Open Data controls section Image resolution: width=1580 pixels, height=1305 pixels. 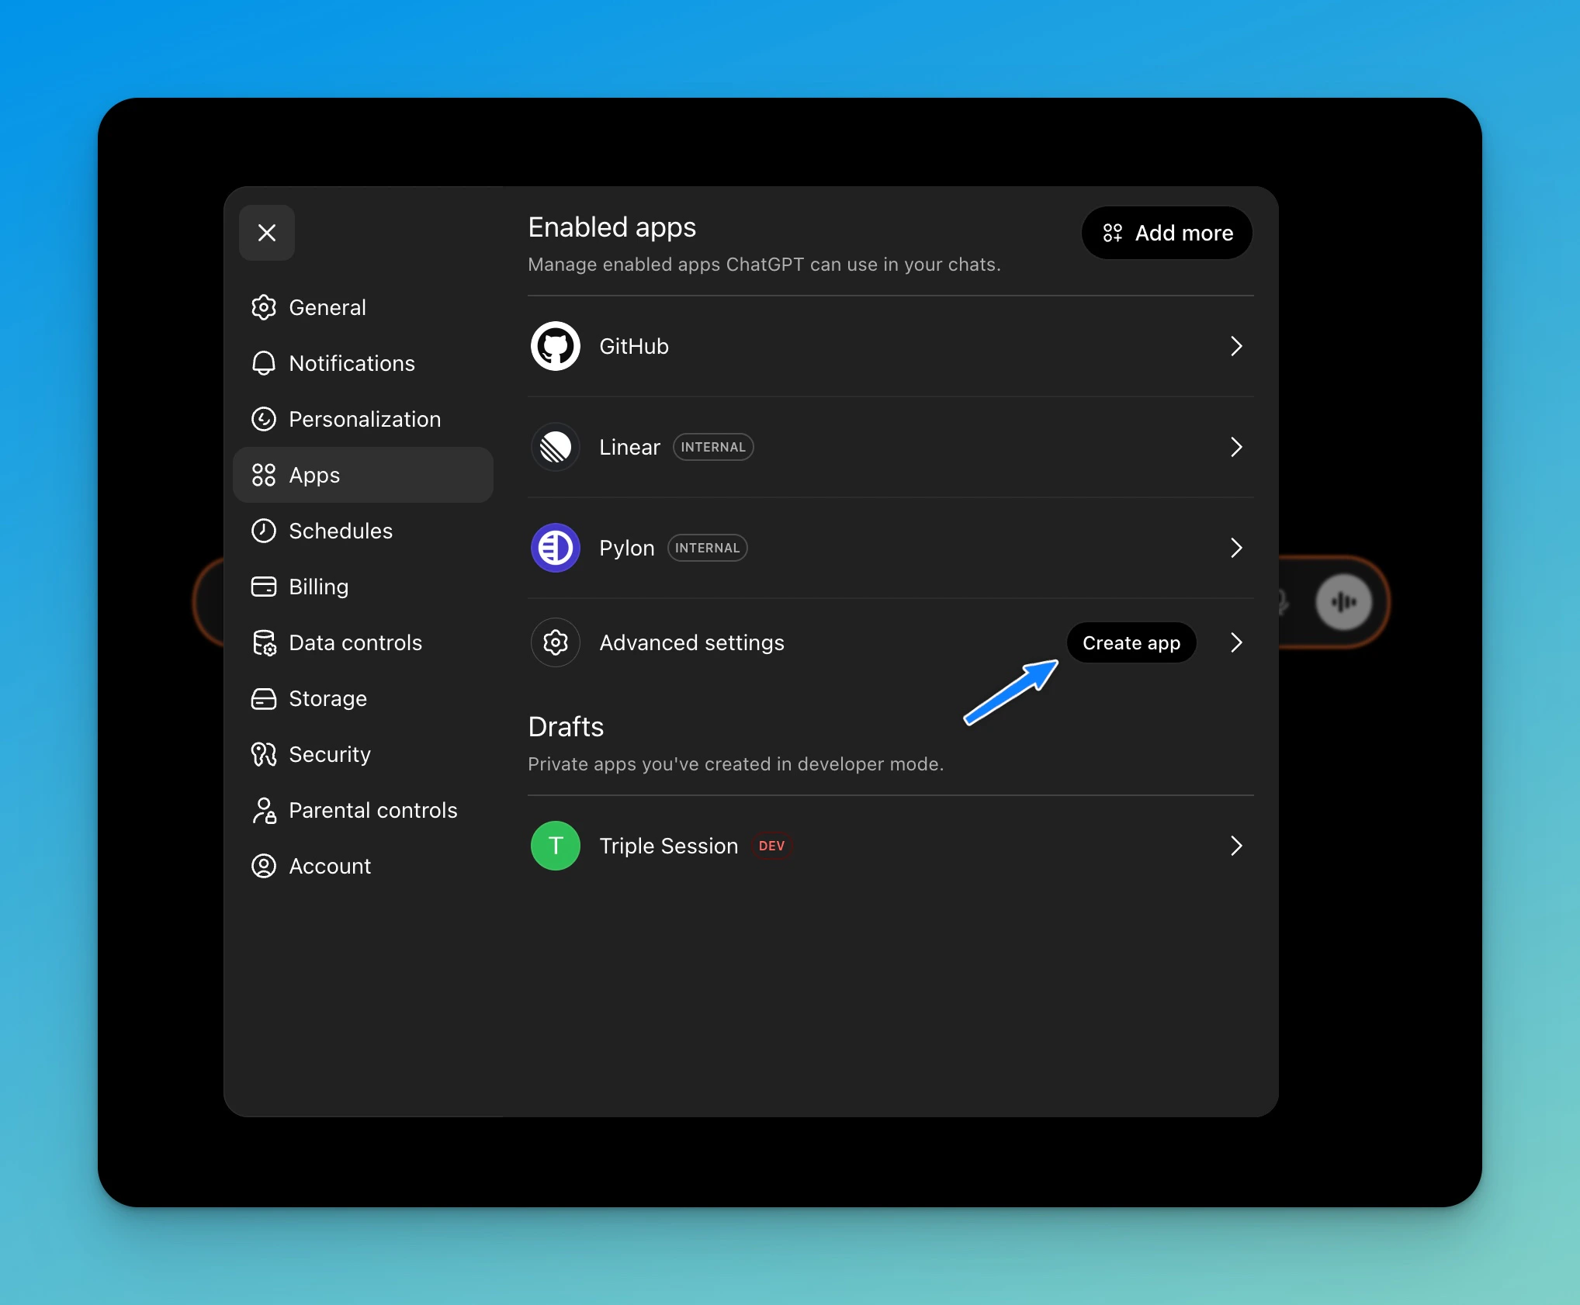coord(362,642)
